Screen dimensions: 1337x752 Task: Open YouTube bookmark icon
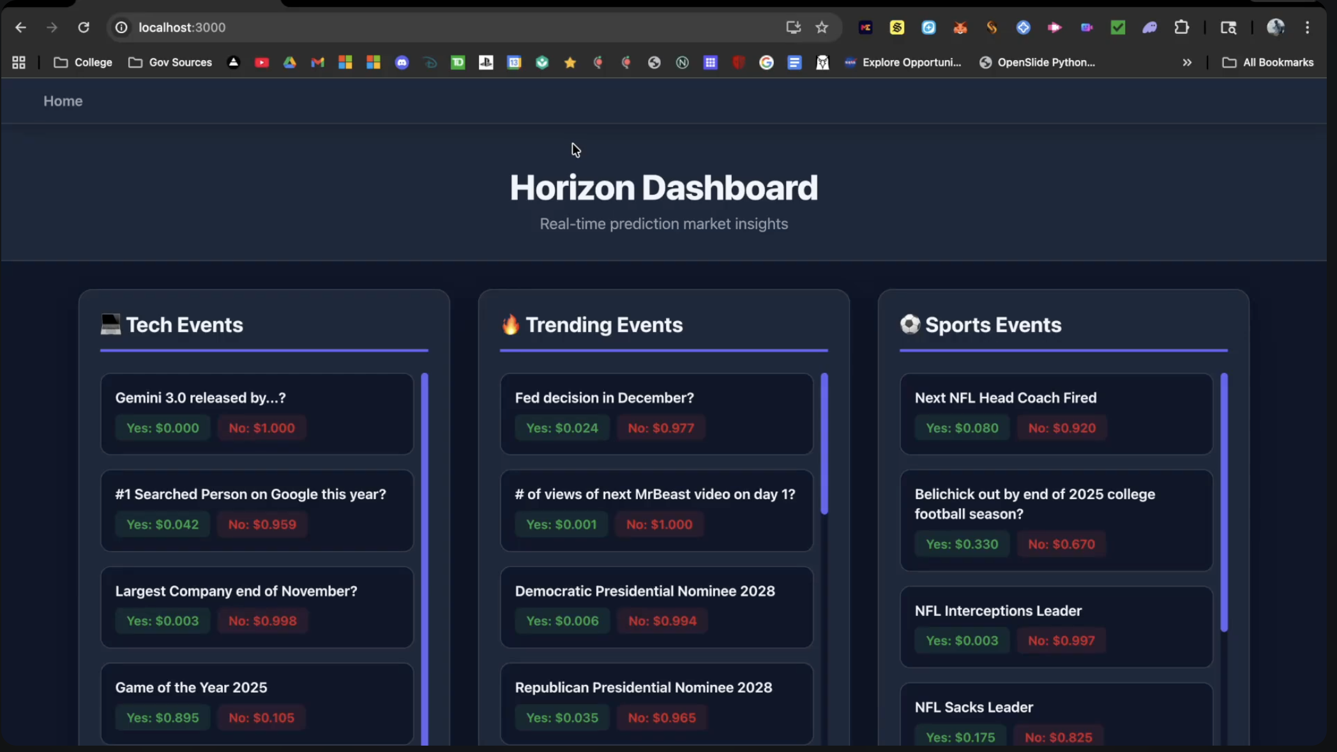coord(262,63)
